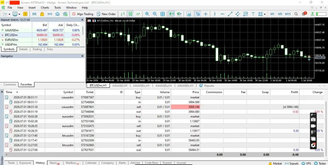The image size is (328, 165).
Task: Open the Journal tab in Toolbox
Action: point(181,163)
